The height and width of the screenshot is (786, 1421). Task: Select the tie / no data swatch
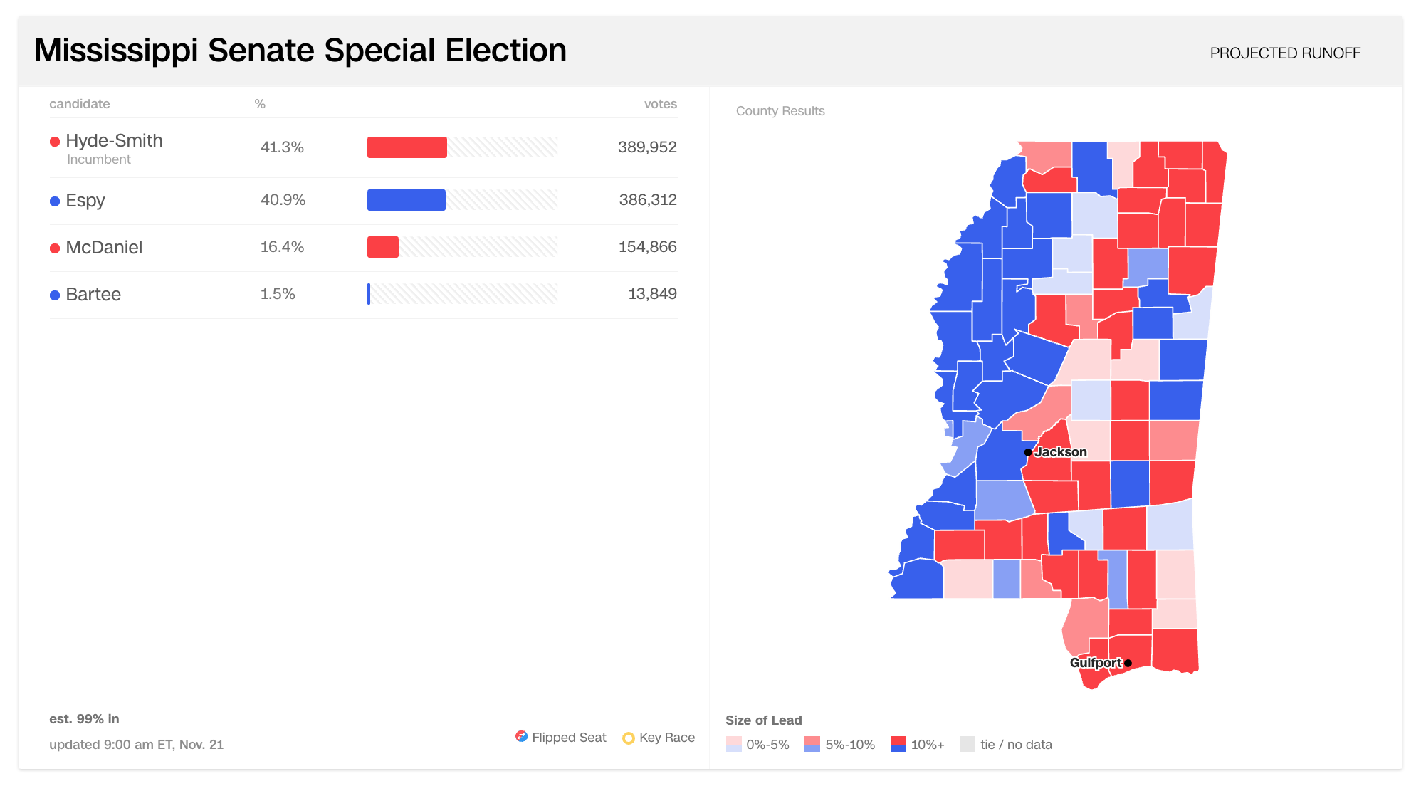968,744
